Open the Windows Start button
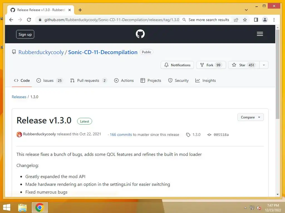Viewport: 285px width, 213px height. pyautogui.click(x=7, y=207)
